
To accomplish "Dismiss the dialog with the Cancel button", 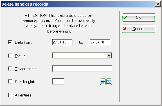I will (139, 29).
